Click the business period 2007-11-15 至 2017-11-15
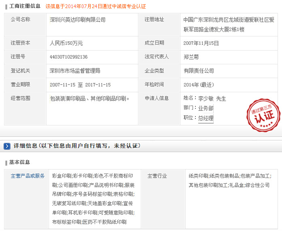The image size is (282, 231). 80,85
